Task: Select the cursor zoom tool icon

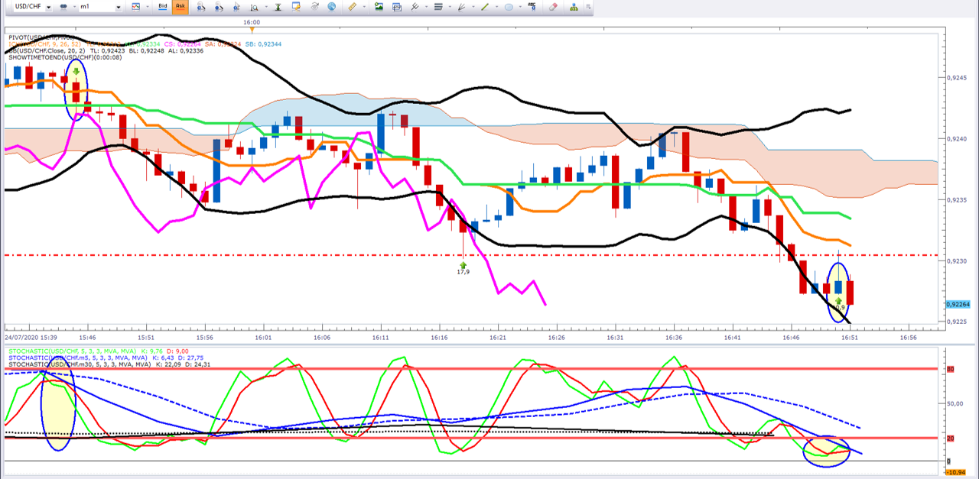Action: [x=236, y=7]
